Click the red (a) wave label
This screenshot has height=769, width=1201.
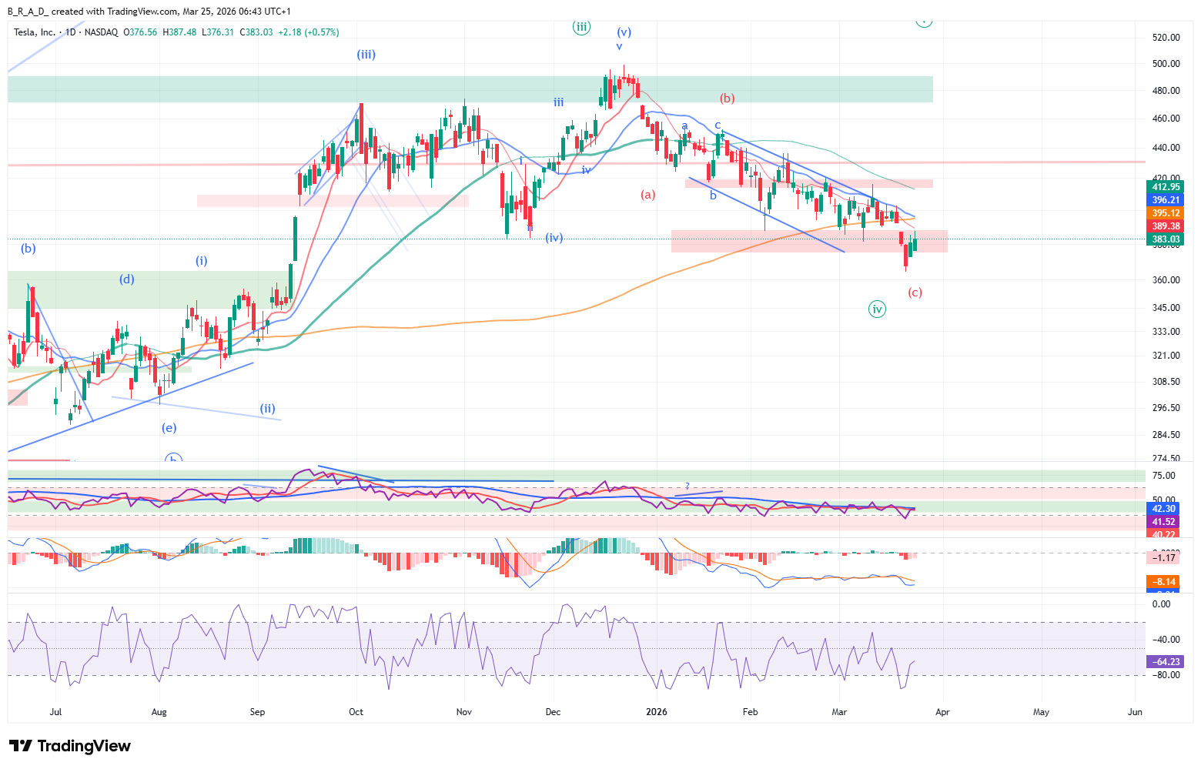648,195
